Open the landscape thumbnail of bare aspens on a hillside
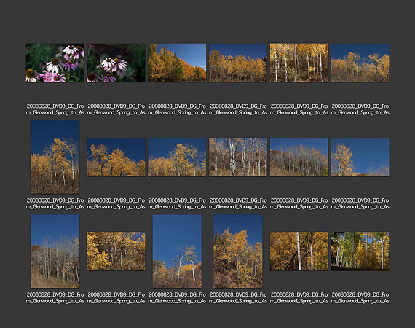 point(299,157)
